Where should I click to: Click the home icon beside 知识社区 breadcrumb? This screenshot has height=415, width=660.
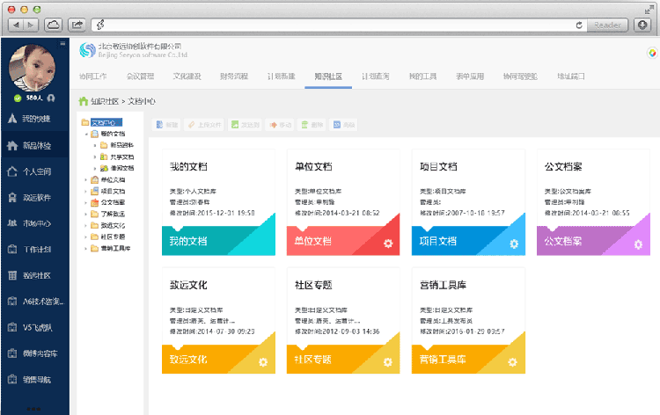coord(84,101)
